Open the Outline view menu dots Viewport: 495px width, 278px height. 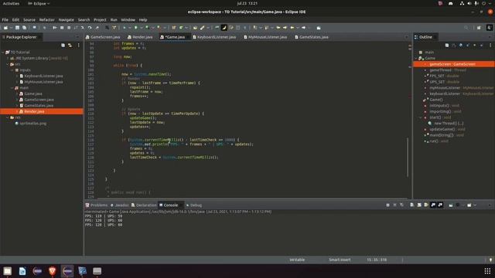[490, 46]
